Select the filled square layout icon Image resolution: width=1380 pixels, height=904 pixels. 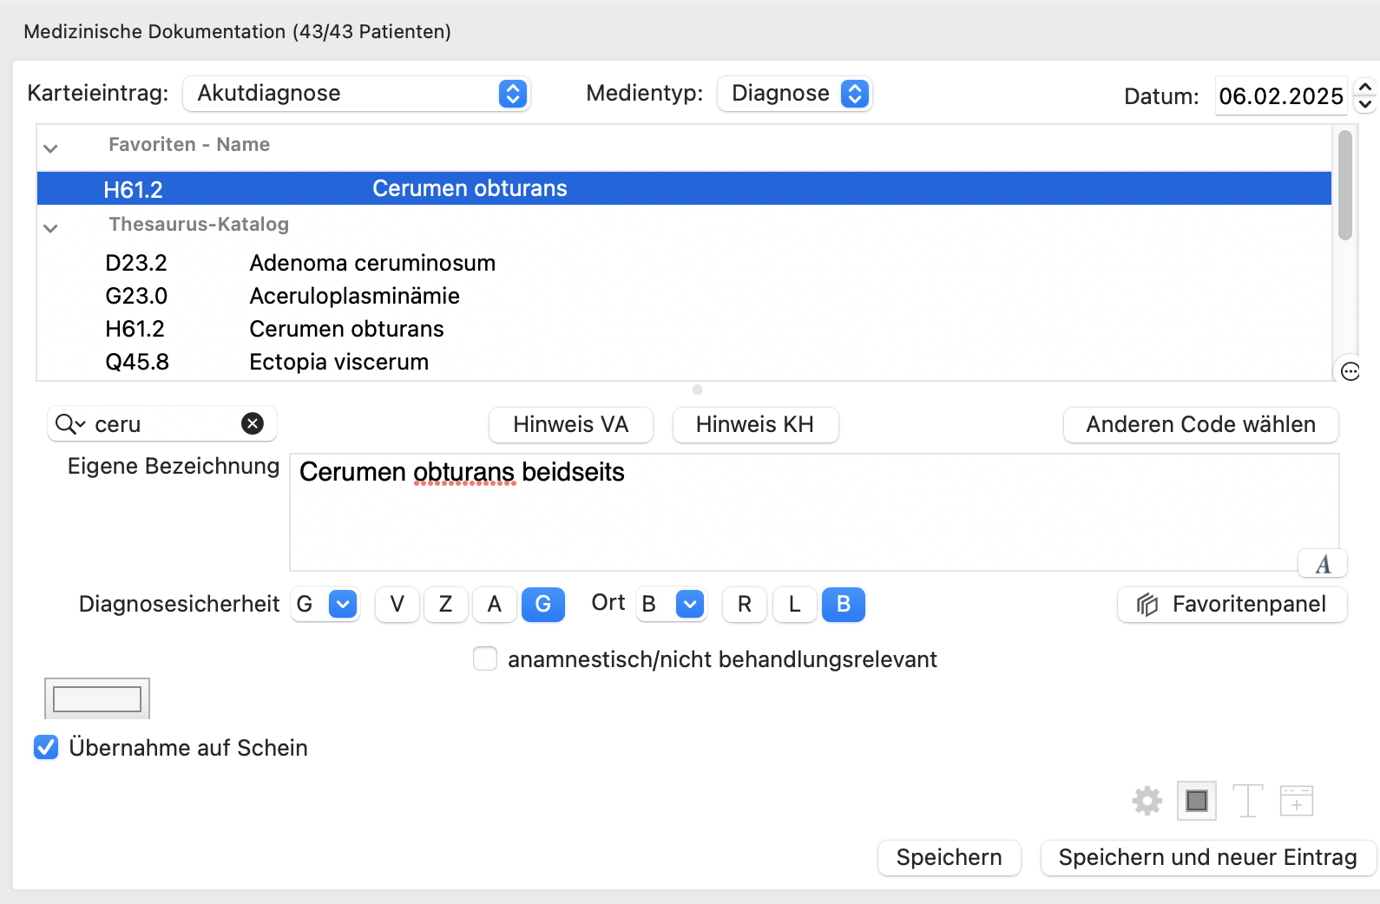[1196, 801]
